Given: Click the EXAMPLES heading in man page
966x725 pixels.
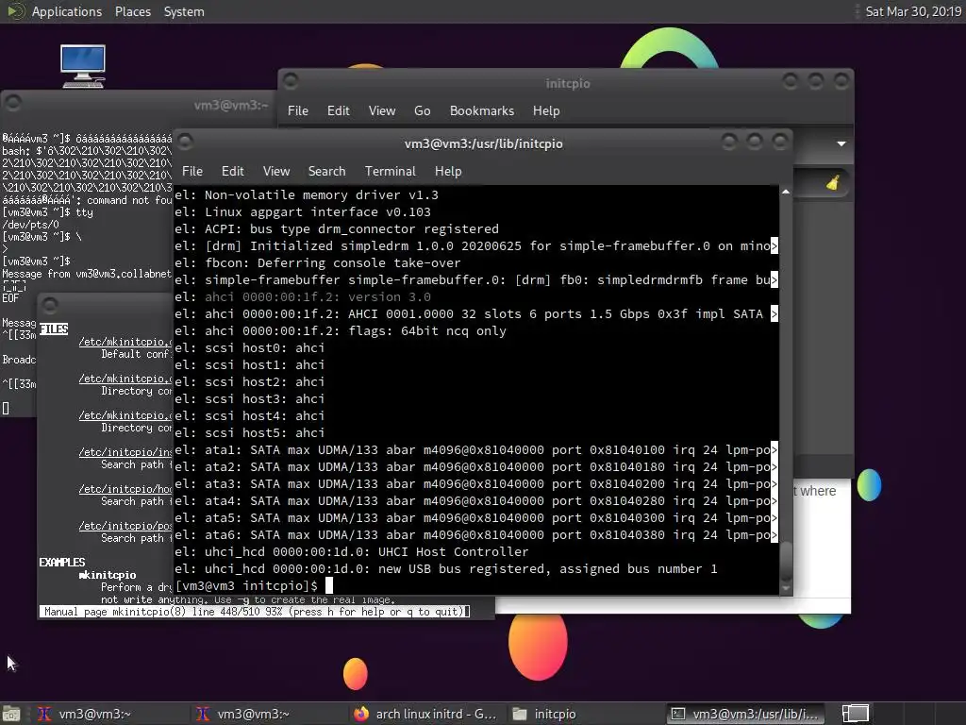Looking at the screenshot, I should pos(62,563).
